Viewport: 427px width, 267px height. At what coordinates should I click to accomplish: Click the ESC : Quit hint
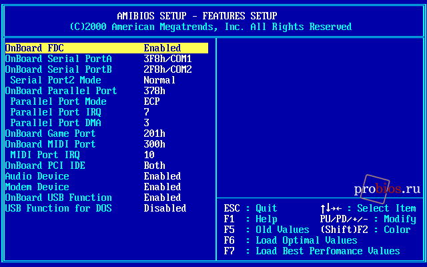(x=251, y=208)
